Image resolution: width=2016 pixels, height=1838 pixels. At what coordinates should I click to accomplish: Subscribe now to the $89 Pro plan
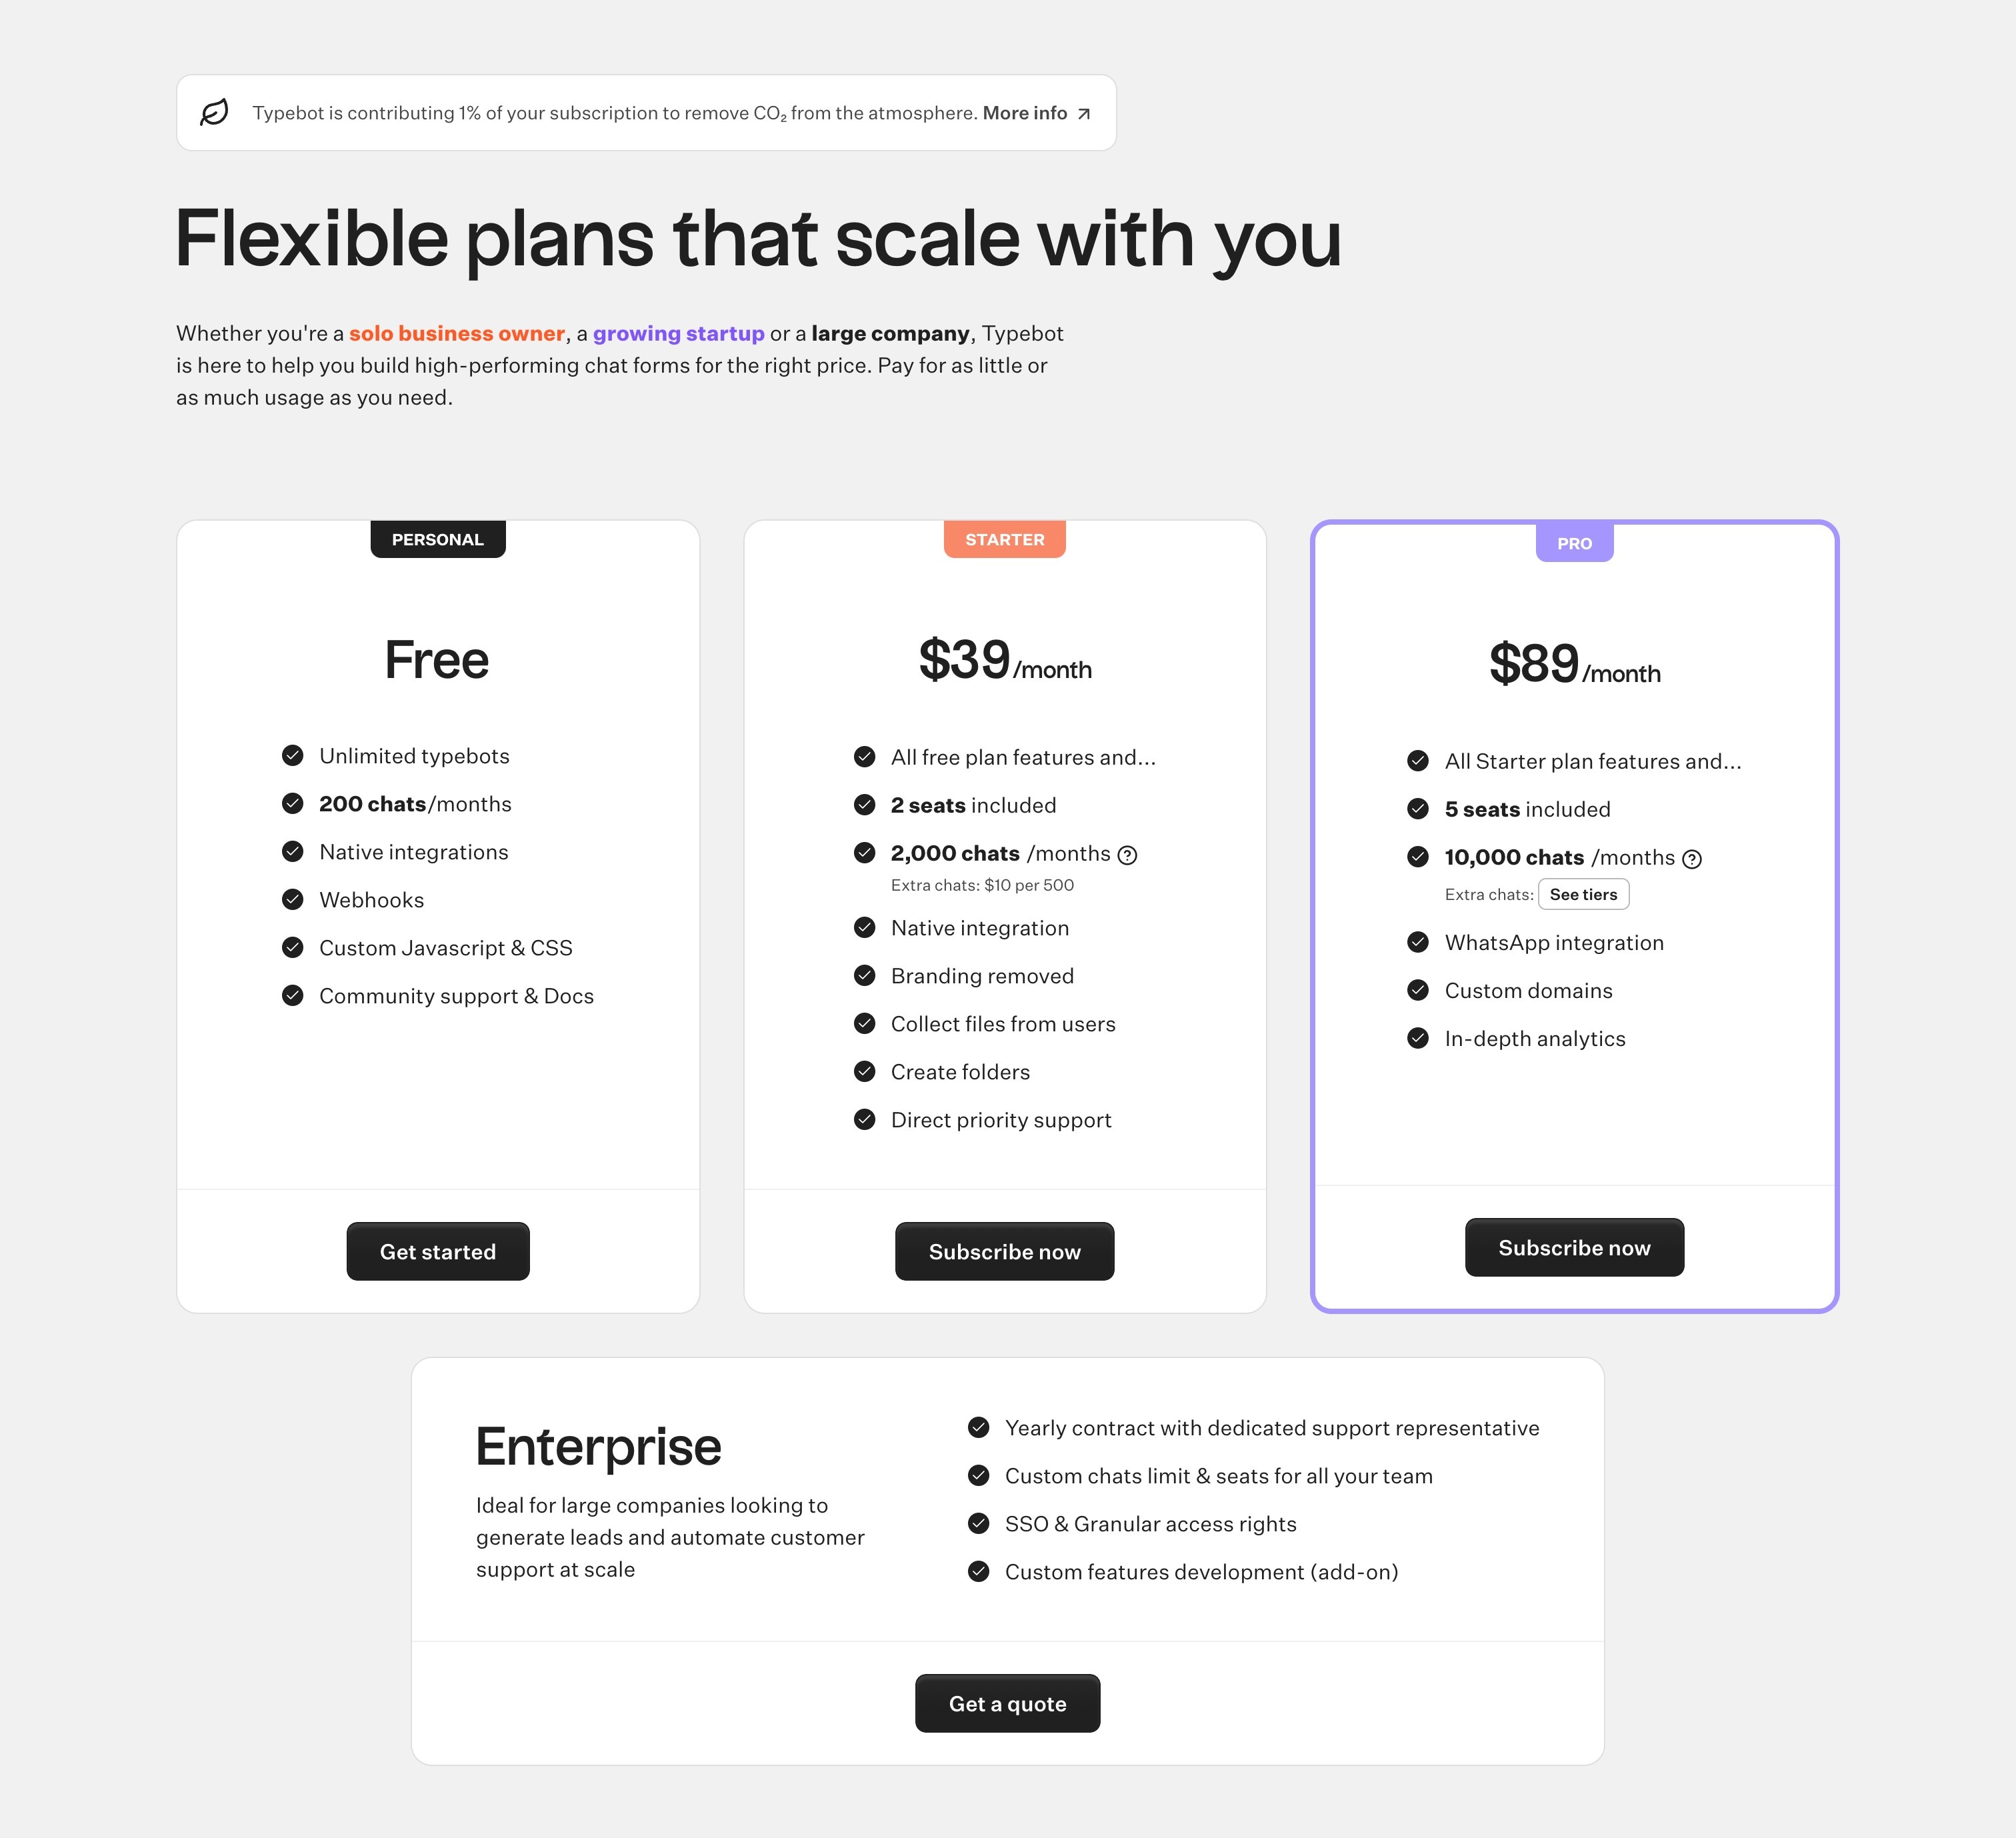1574,1247
